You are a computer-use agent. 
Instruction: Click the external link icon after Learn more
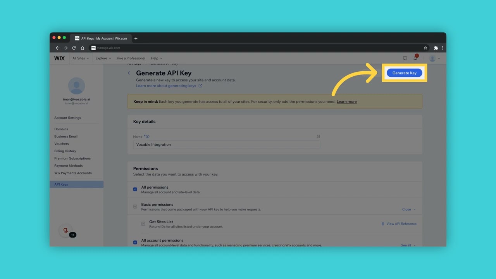pyautogui.click(x=200, y=86)
